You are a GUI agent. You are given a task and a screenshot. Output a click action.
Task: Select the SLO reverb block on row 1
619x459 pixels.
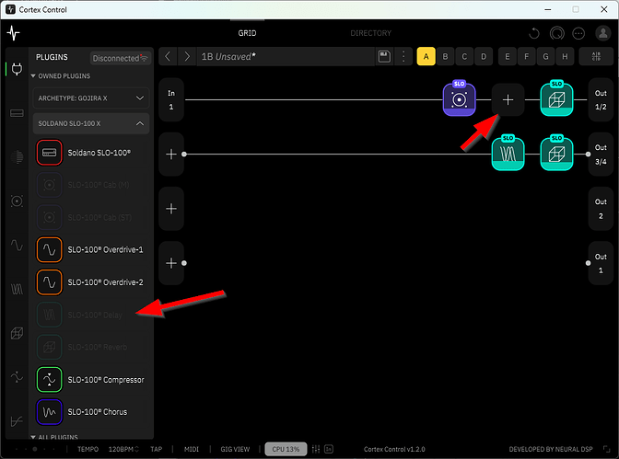556,98
